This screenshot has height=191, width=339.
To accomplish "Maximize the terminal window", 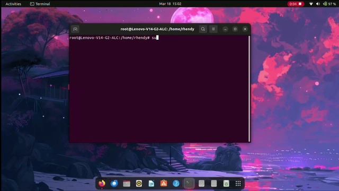I will pos(235,29).
